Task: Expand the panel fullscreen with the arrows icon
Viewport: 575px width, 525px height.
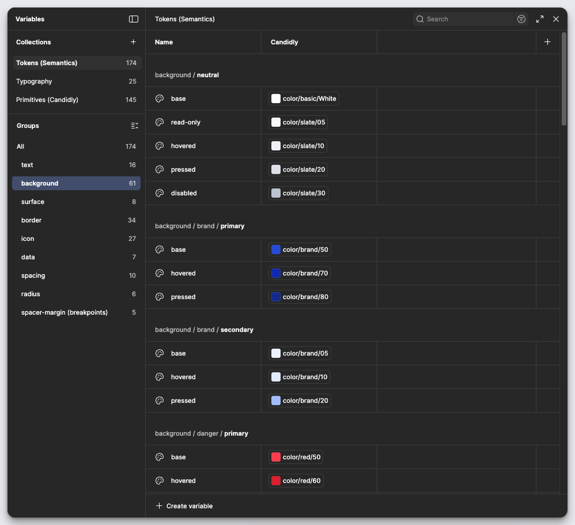Action: (539, 19)
